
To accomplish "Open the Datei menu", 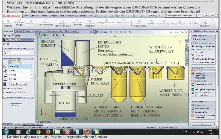I will (26, 16).
